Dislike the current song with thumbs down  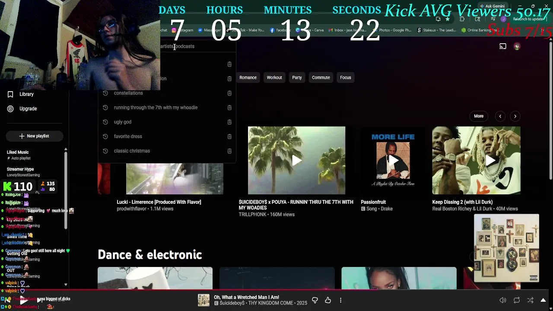point(315,300)
